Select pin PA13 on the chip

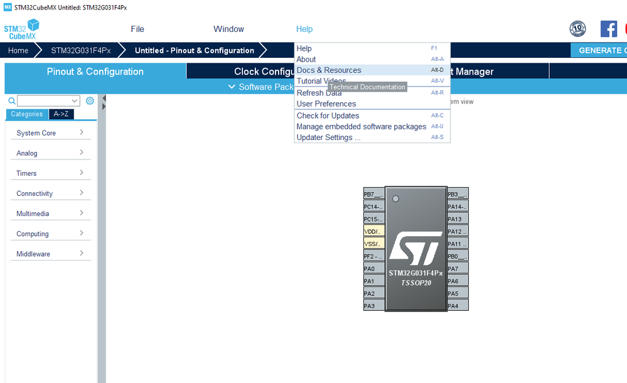point(458,219)
